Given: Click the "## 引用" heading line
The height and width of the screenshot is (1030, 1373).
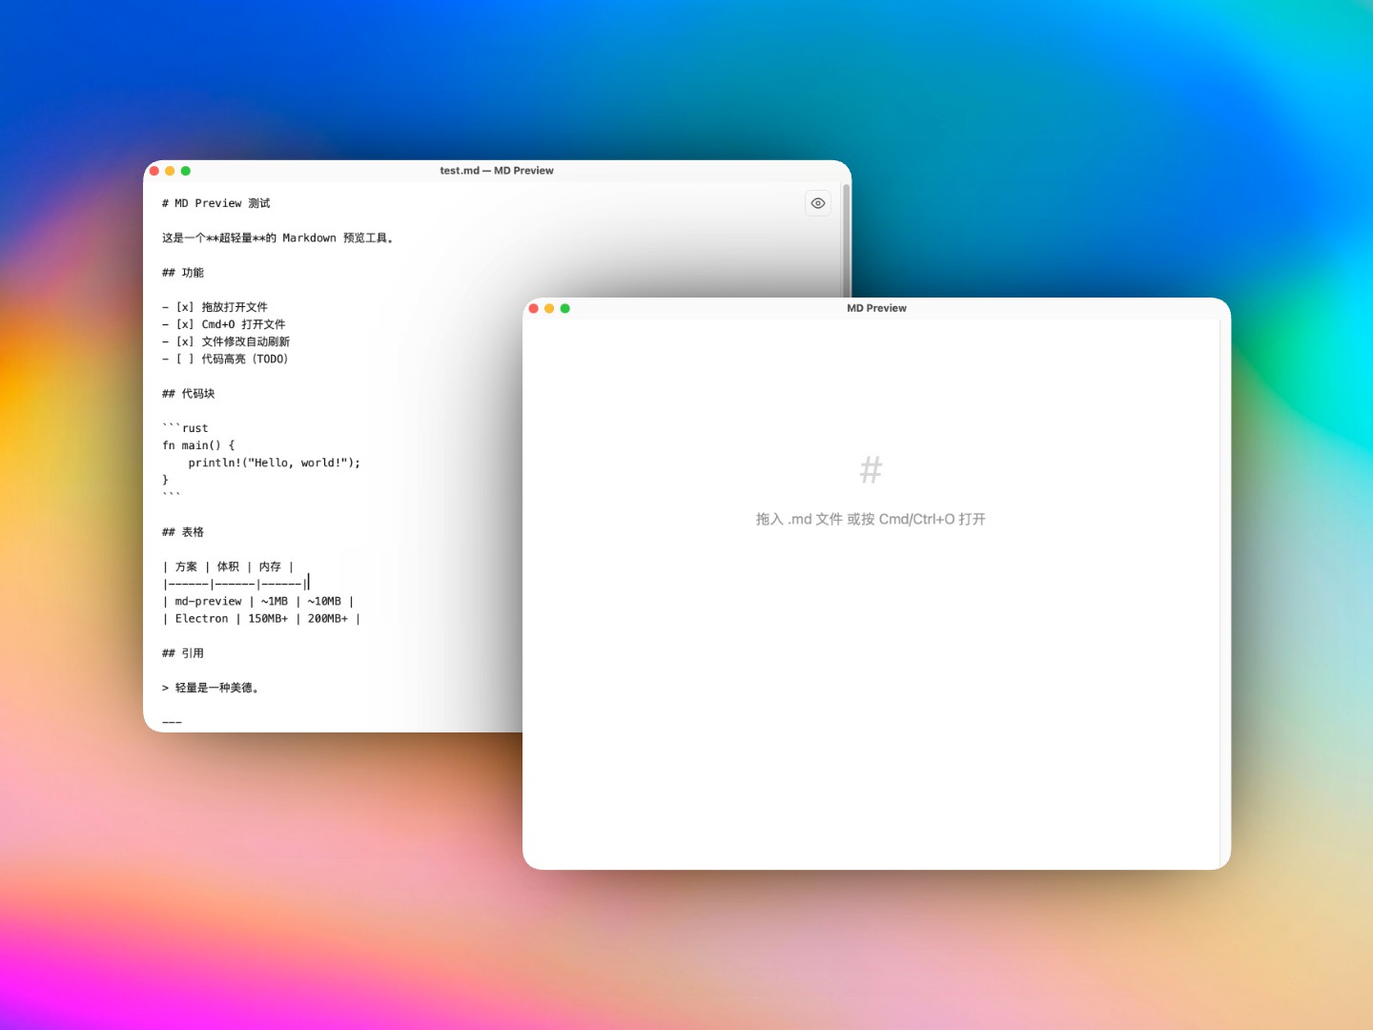Looking at the screenshot, I should coord(182,653).
